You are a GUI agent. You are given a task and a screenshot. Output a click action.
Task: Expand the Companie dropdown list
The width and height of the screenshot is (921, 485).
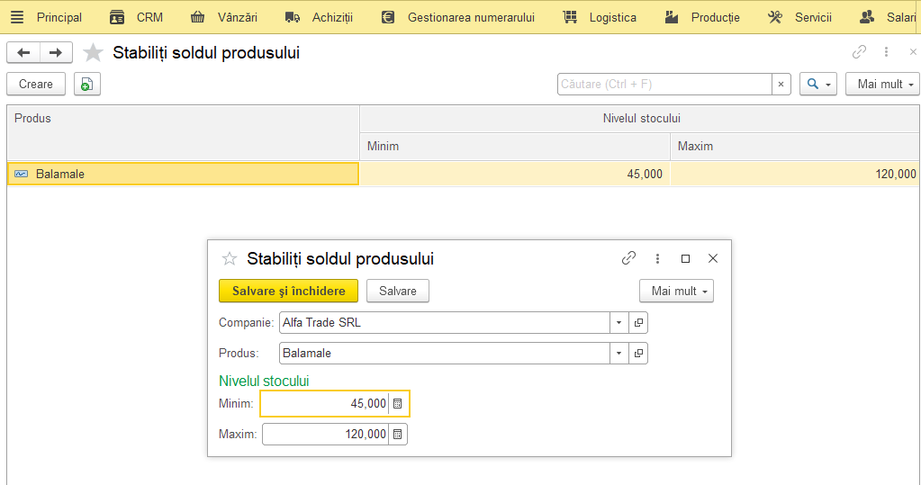click(619, 323)
